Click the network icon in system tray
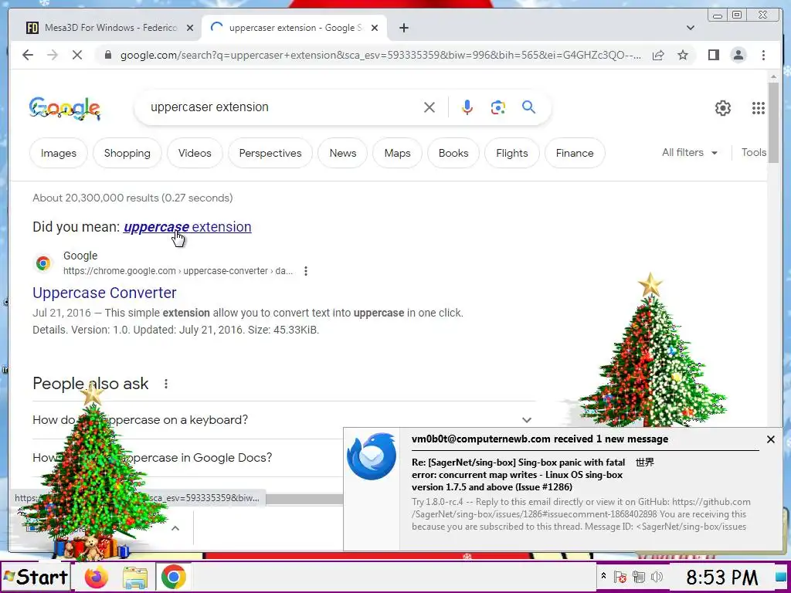Screen dimensions: 791x593 click(639, 577)
